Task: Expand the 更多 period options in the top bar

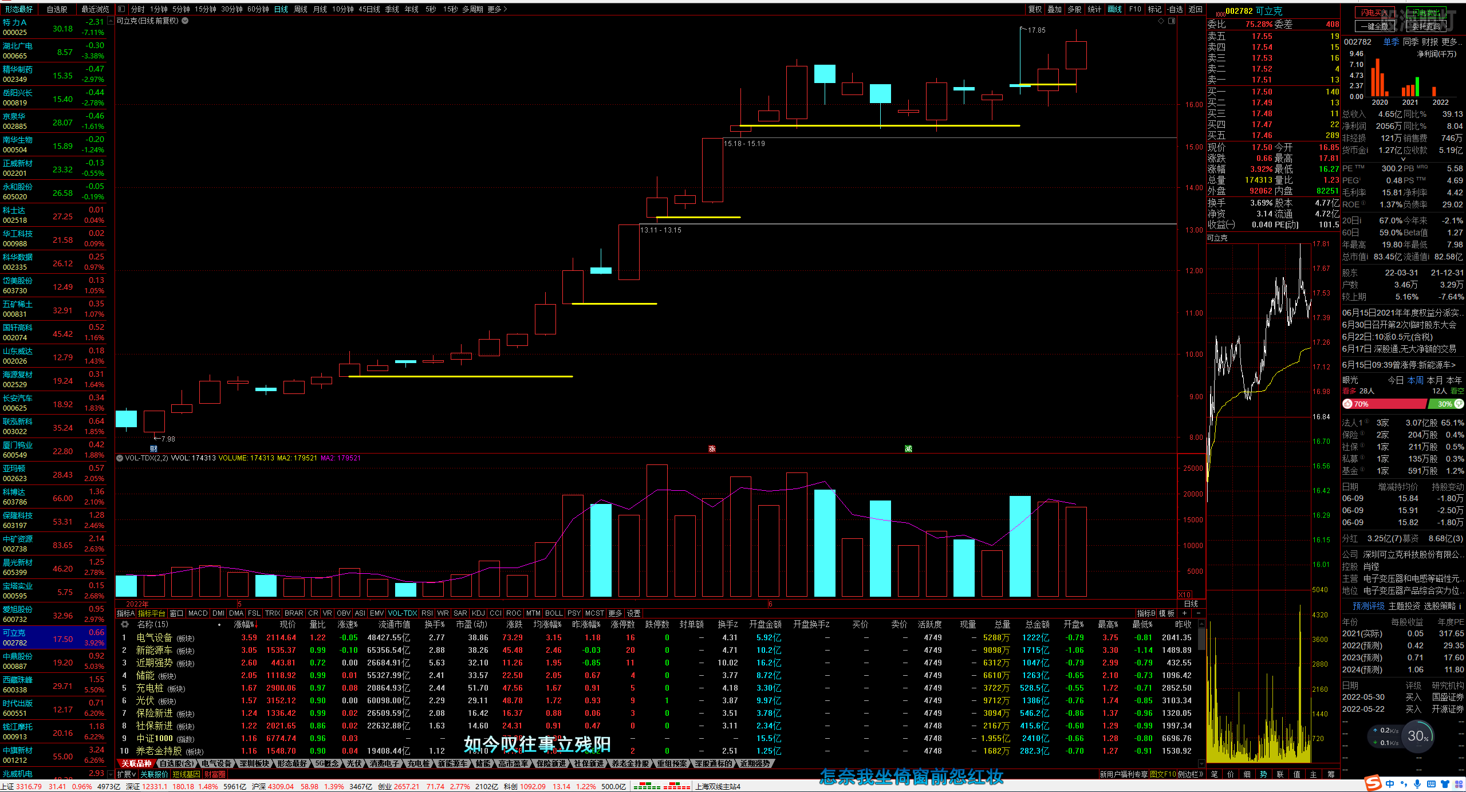Action: 497,9
